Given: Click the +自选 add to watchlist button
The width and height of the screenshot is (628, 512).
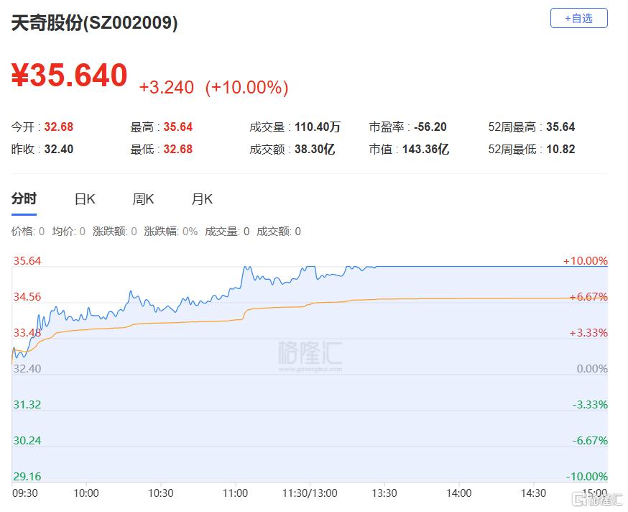Looking at the screenshot, I should 578,18.
